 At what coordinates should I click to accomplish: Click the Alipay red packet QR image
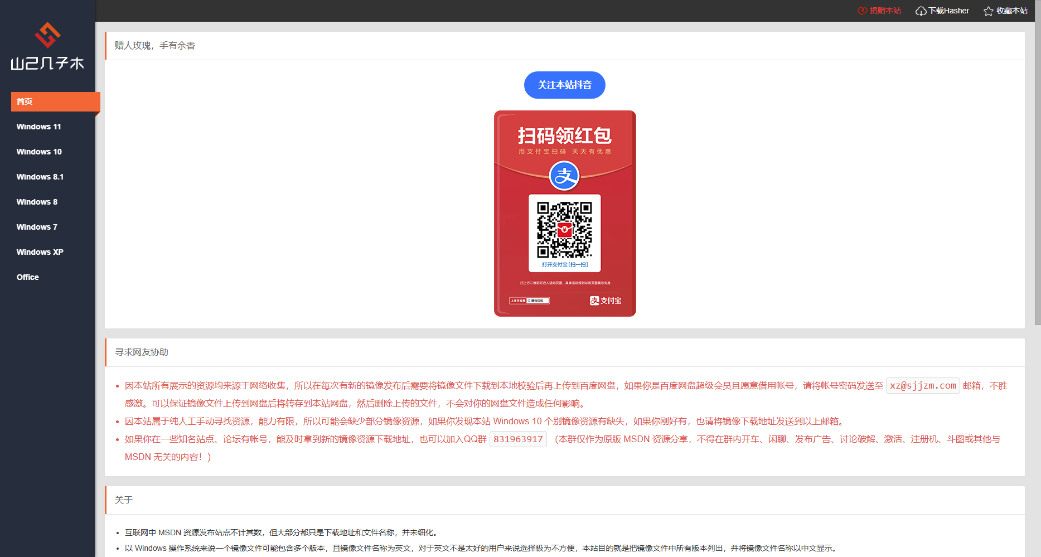[x=565, y=214]
